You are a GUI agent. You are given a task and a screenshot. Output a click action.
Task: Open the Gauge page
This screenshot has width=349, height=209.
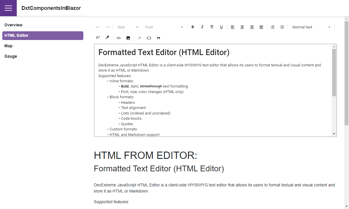coord(43,56)
